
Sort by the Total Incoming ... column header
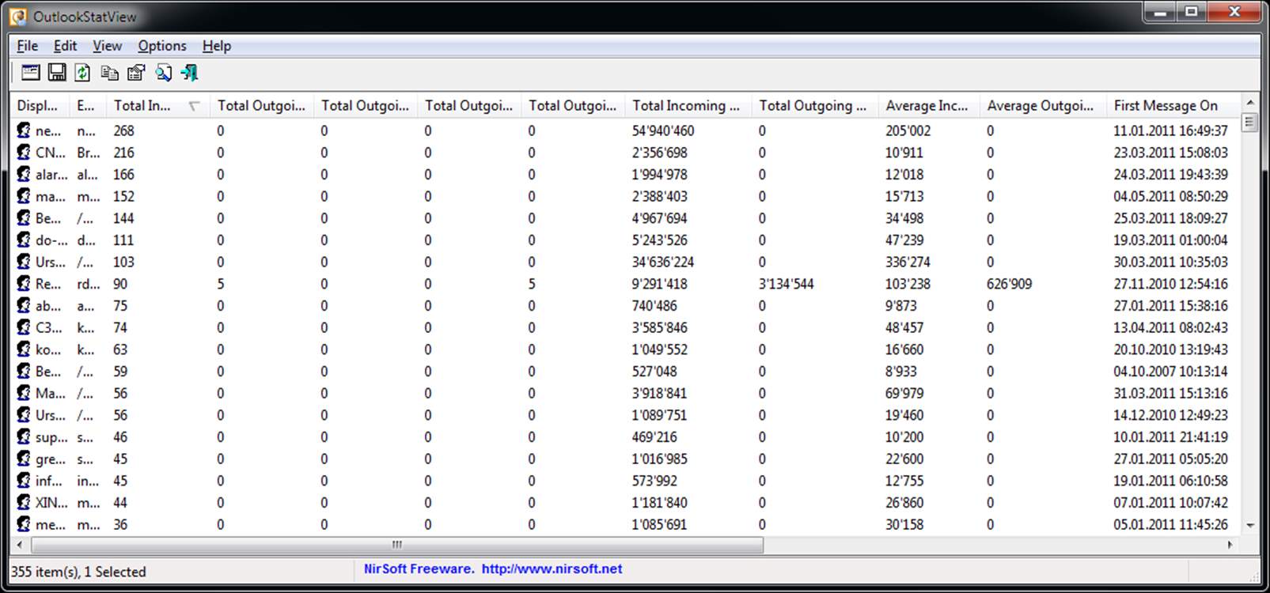point(688,105)
